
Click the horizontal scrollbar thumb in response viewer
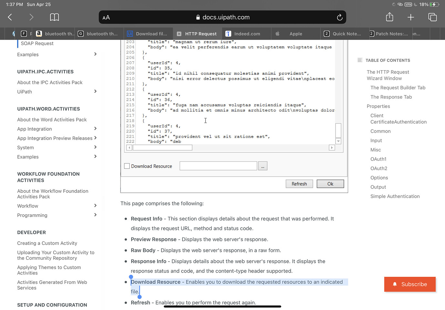click(162, 148)
